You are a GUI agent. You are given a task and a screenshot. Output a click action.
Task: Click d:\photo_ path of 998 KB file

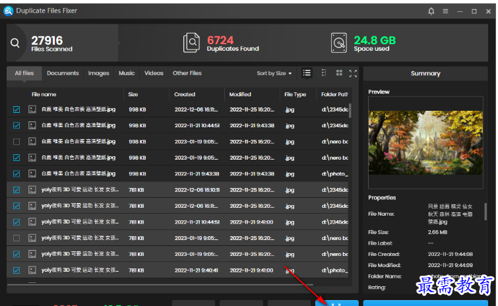coord(335,173)
